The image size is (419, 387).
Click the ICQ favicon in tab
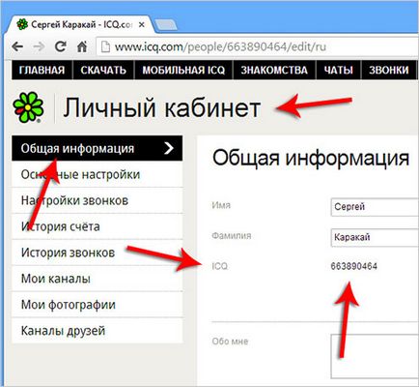[x=22, y=24]
